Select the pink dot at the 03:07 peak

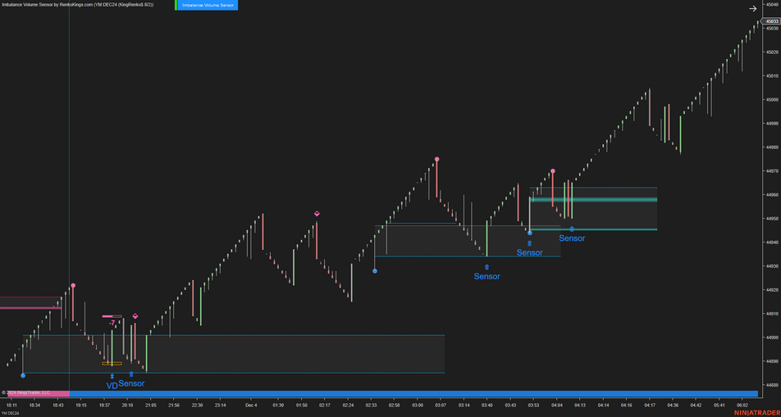tap(437, 160)
